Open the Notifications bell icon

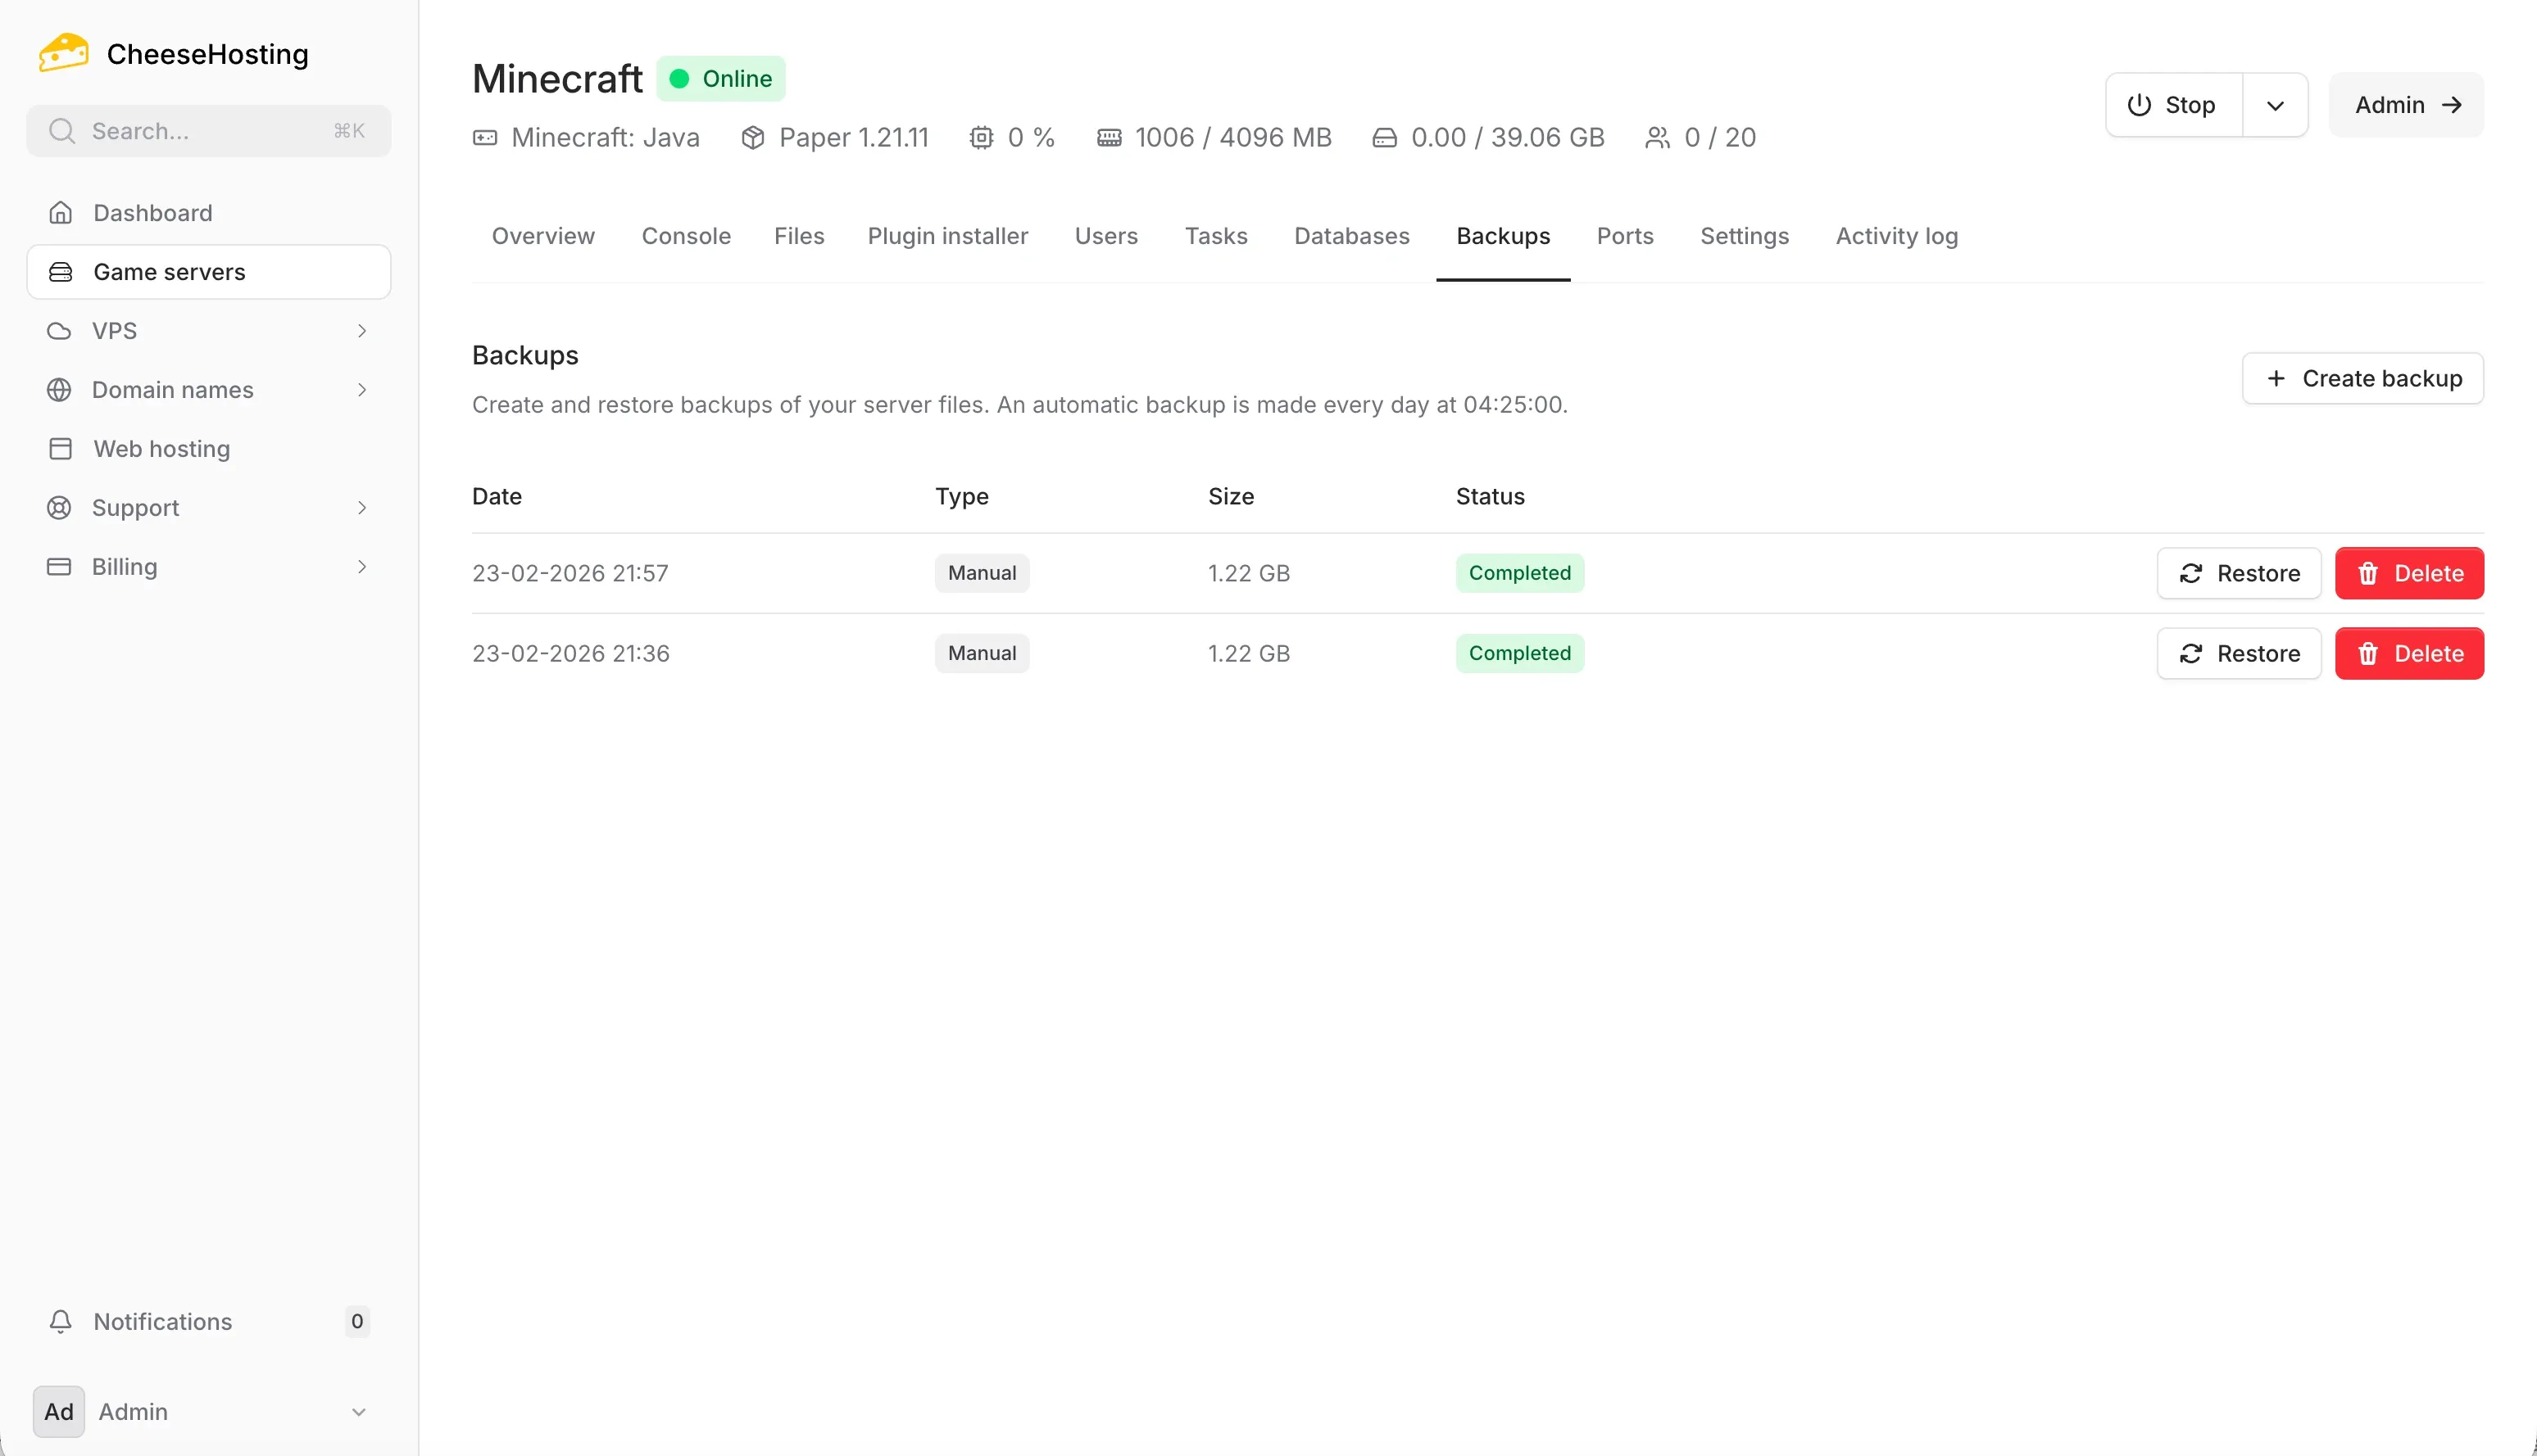point(60,1321)
